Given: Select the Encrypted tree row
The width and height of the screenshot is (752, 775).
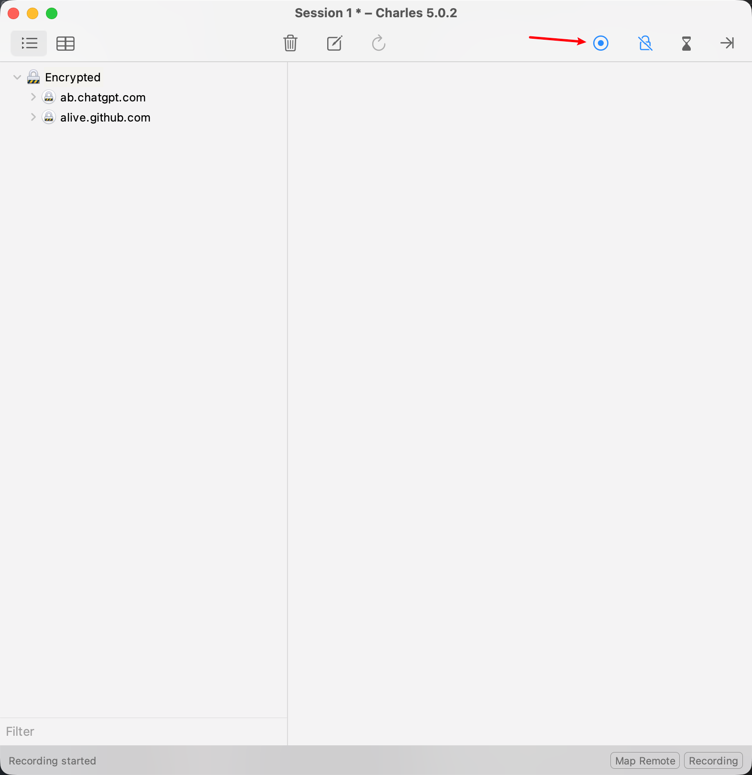Looking at the screenshot, I should click(x=144, y=77).
